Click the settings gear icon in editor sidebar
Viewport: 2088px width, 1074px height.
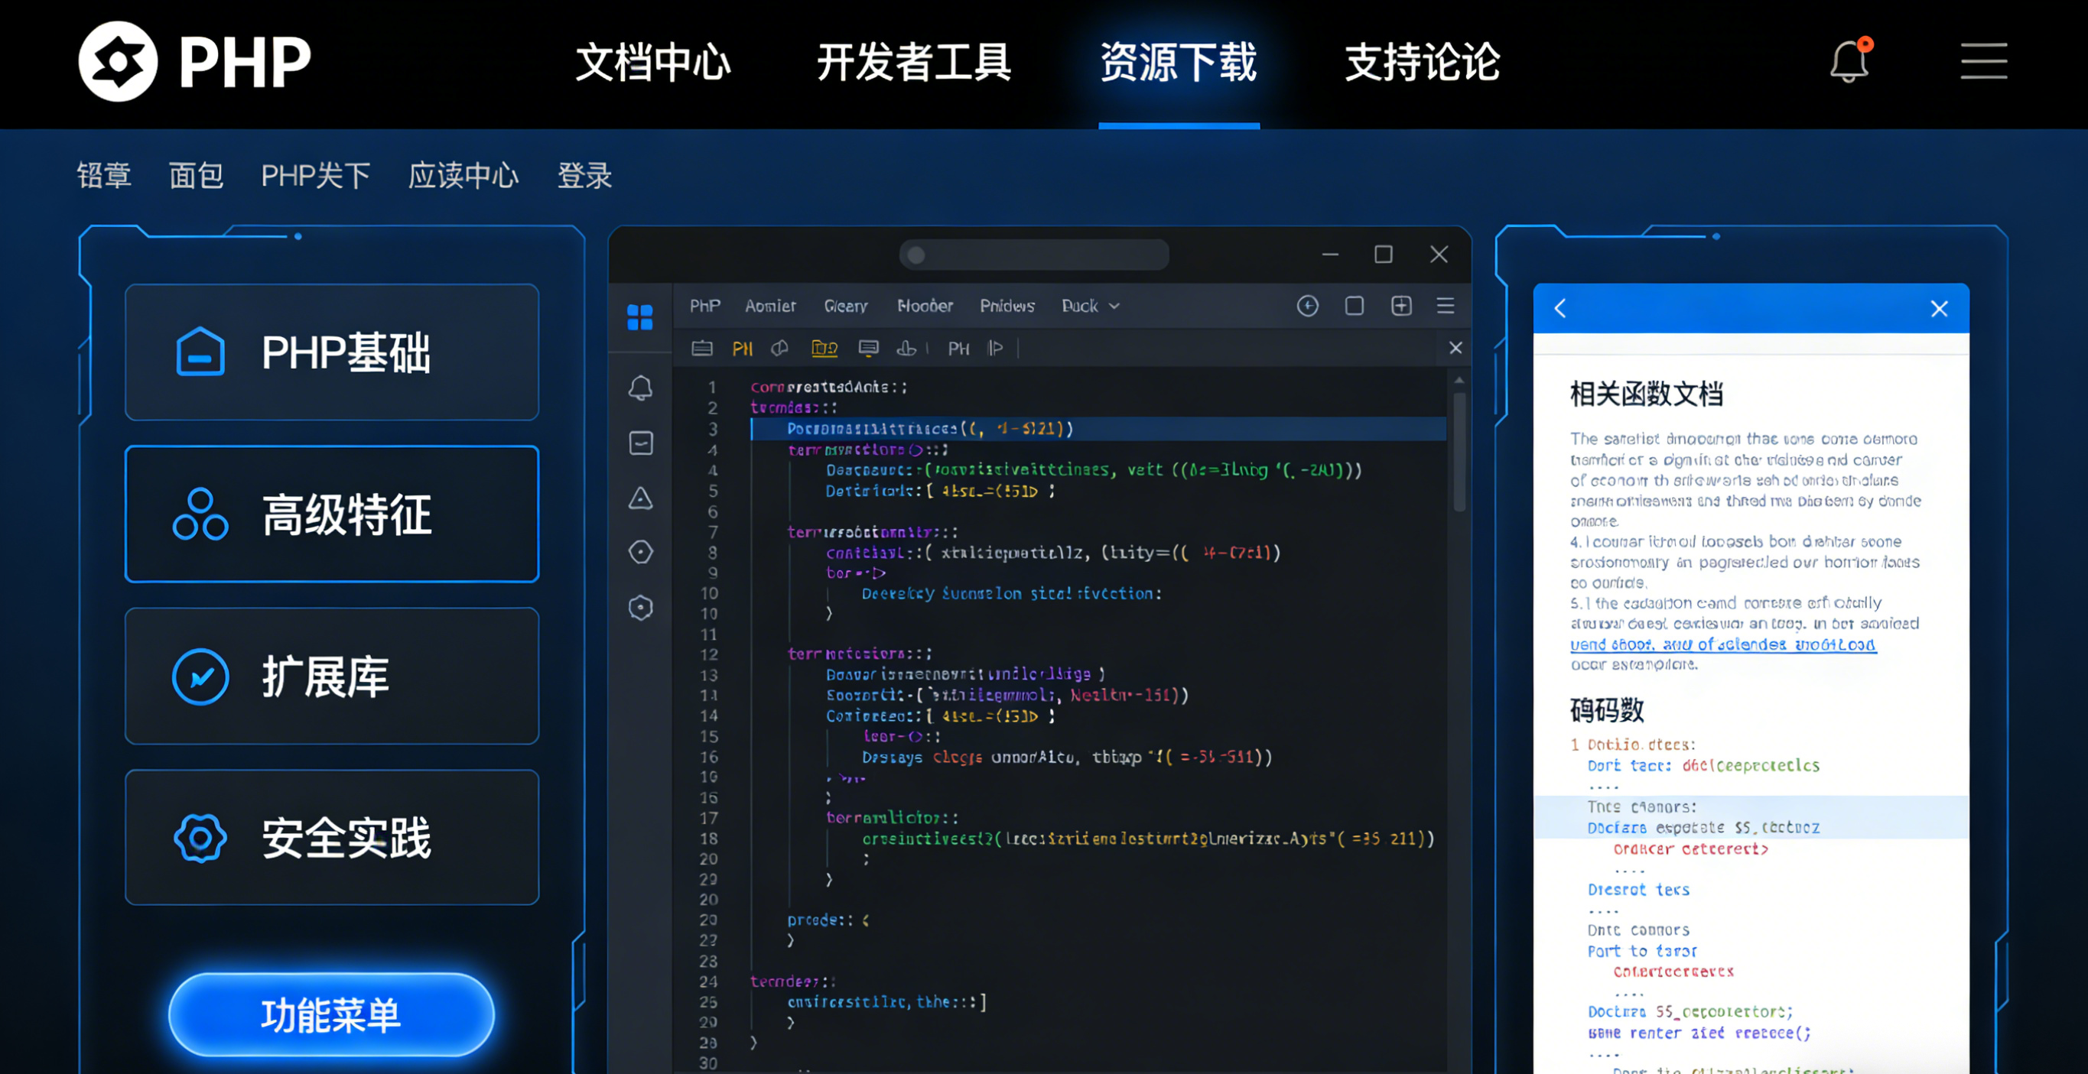640,608
